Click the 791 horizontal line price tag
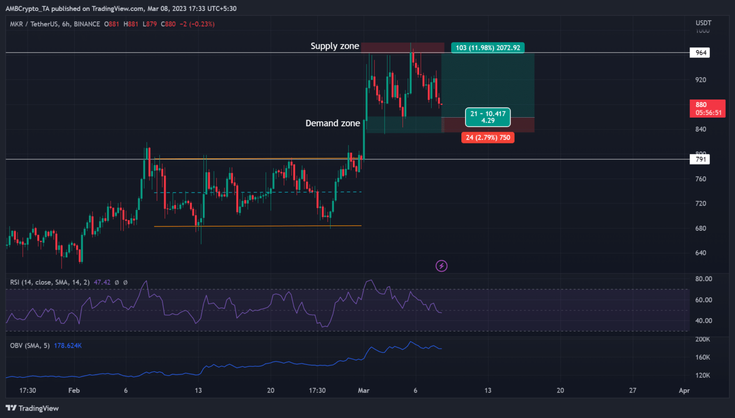This screenshot has height=418, width=735. coord(700,159)
